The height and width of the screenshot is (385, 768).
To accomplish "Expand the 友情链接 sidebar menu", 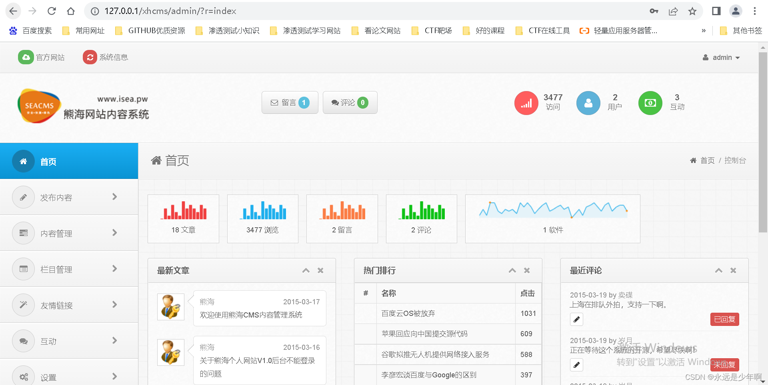I will coord(69,305).
